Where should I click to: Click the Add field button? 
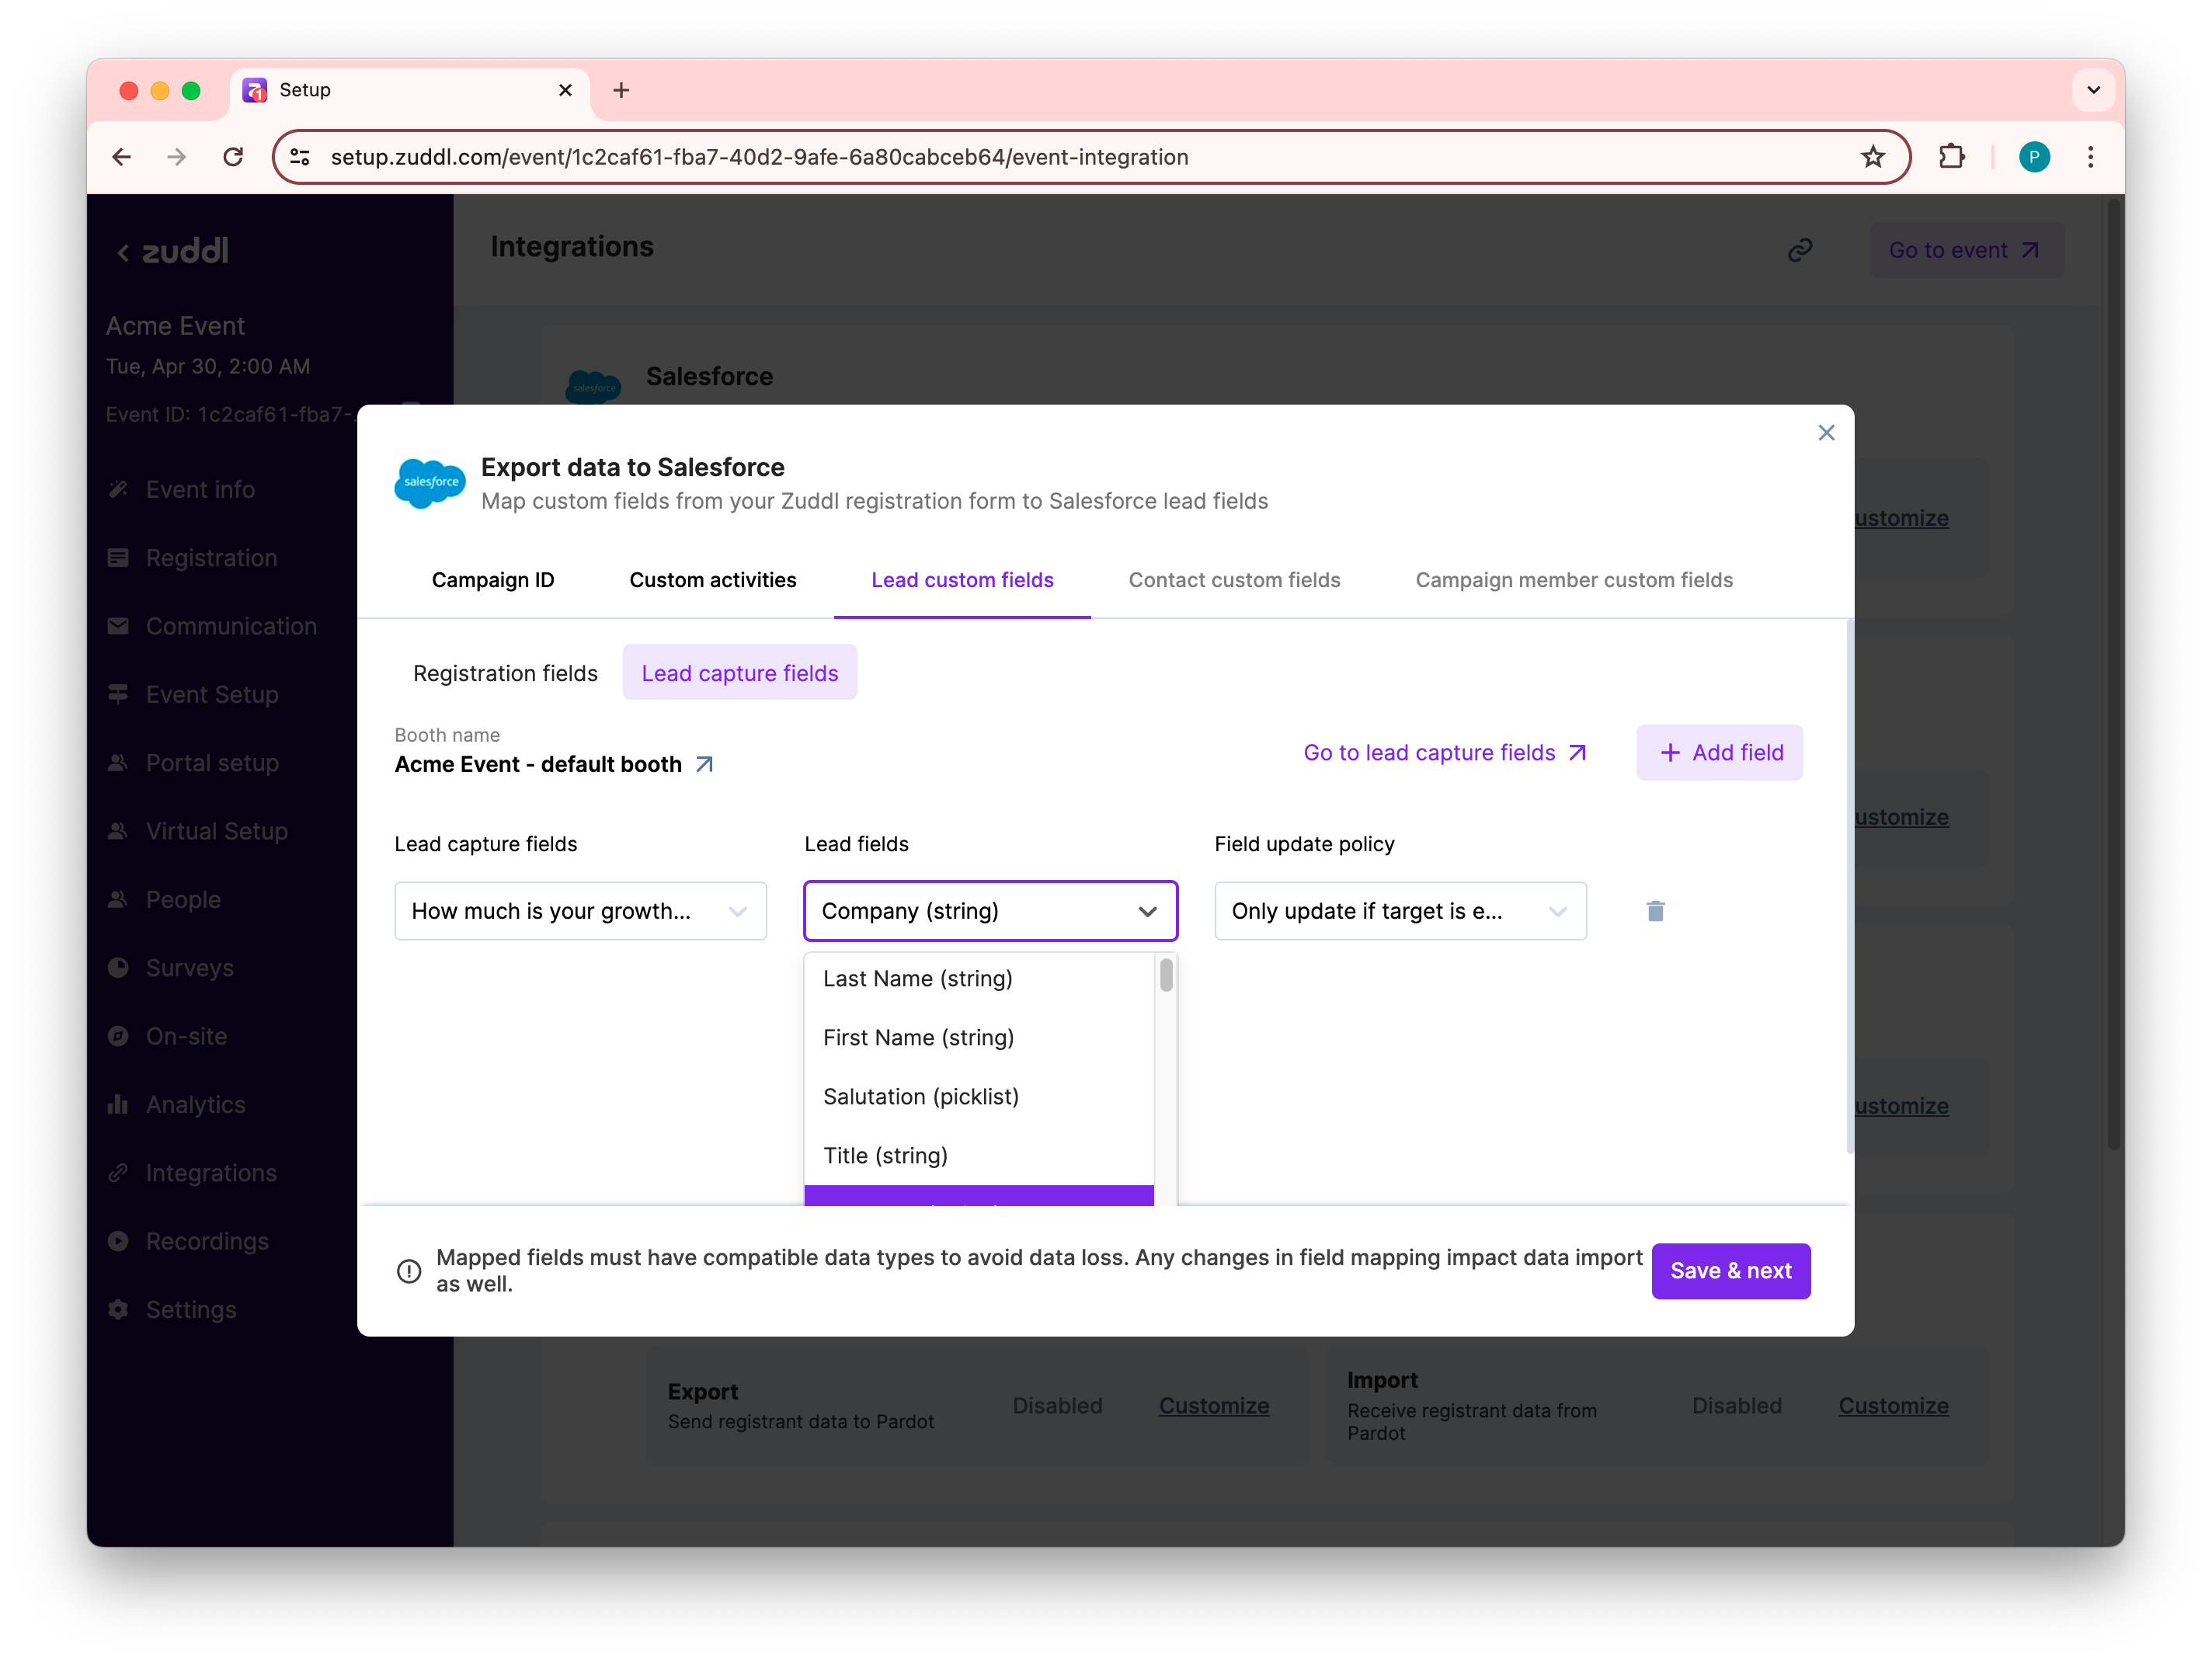pyautogui.click(x=1719, y=753)
